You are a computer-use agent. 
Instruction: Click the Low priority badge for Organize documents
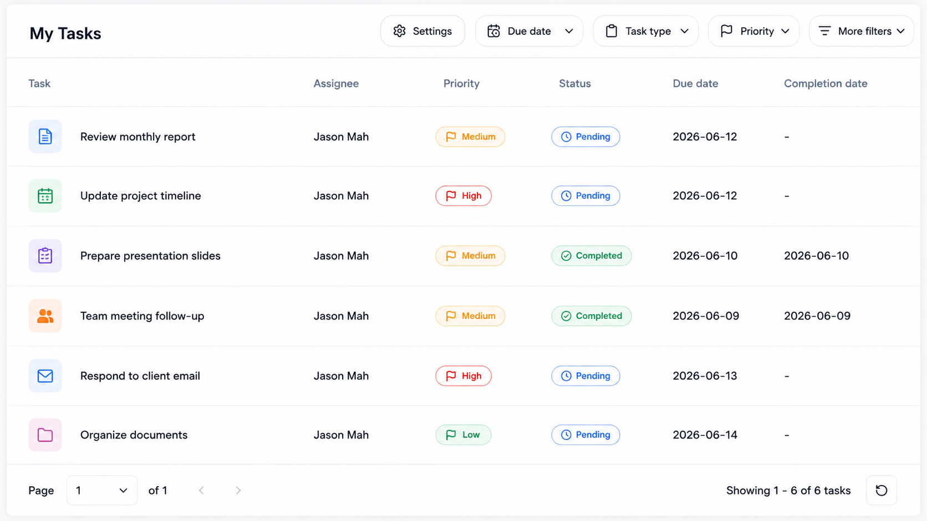click(463, 435)
